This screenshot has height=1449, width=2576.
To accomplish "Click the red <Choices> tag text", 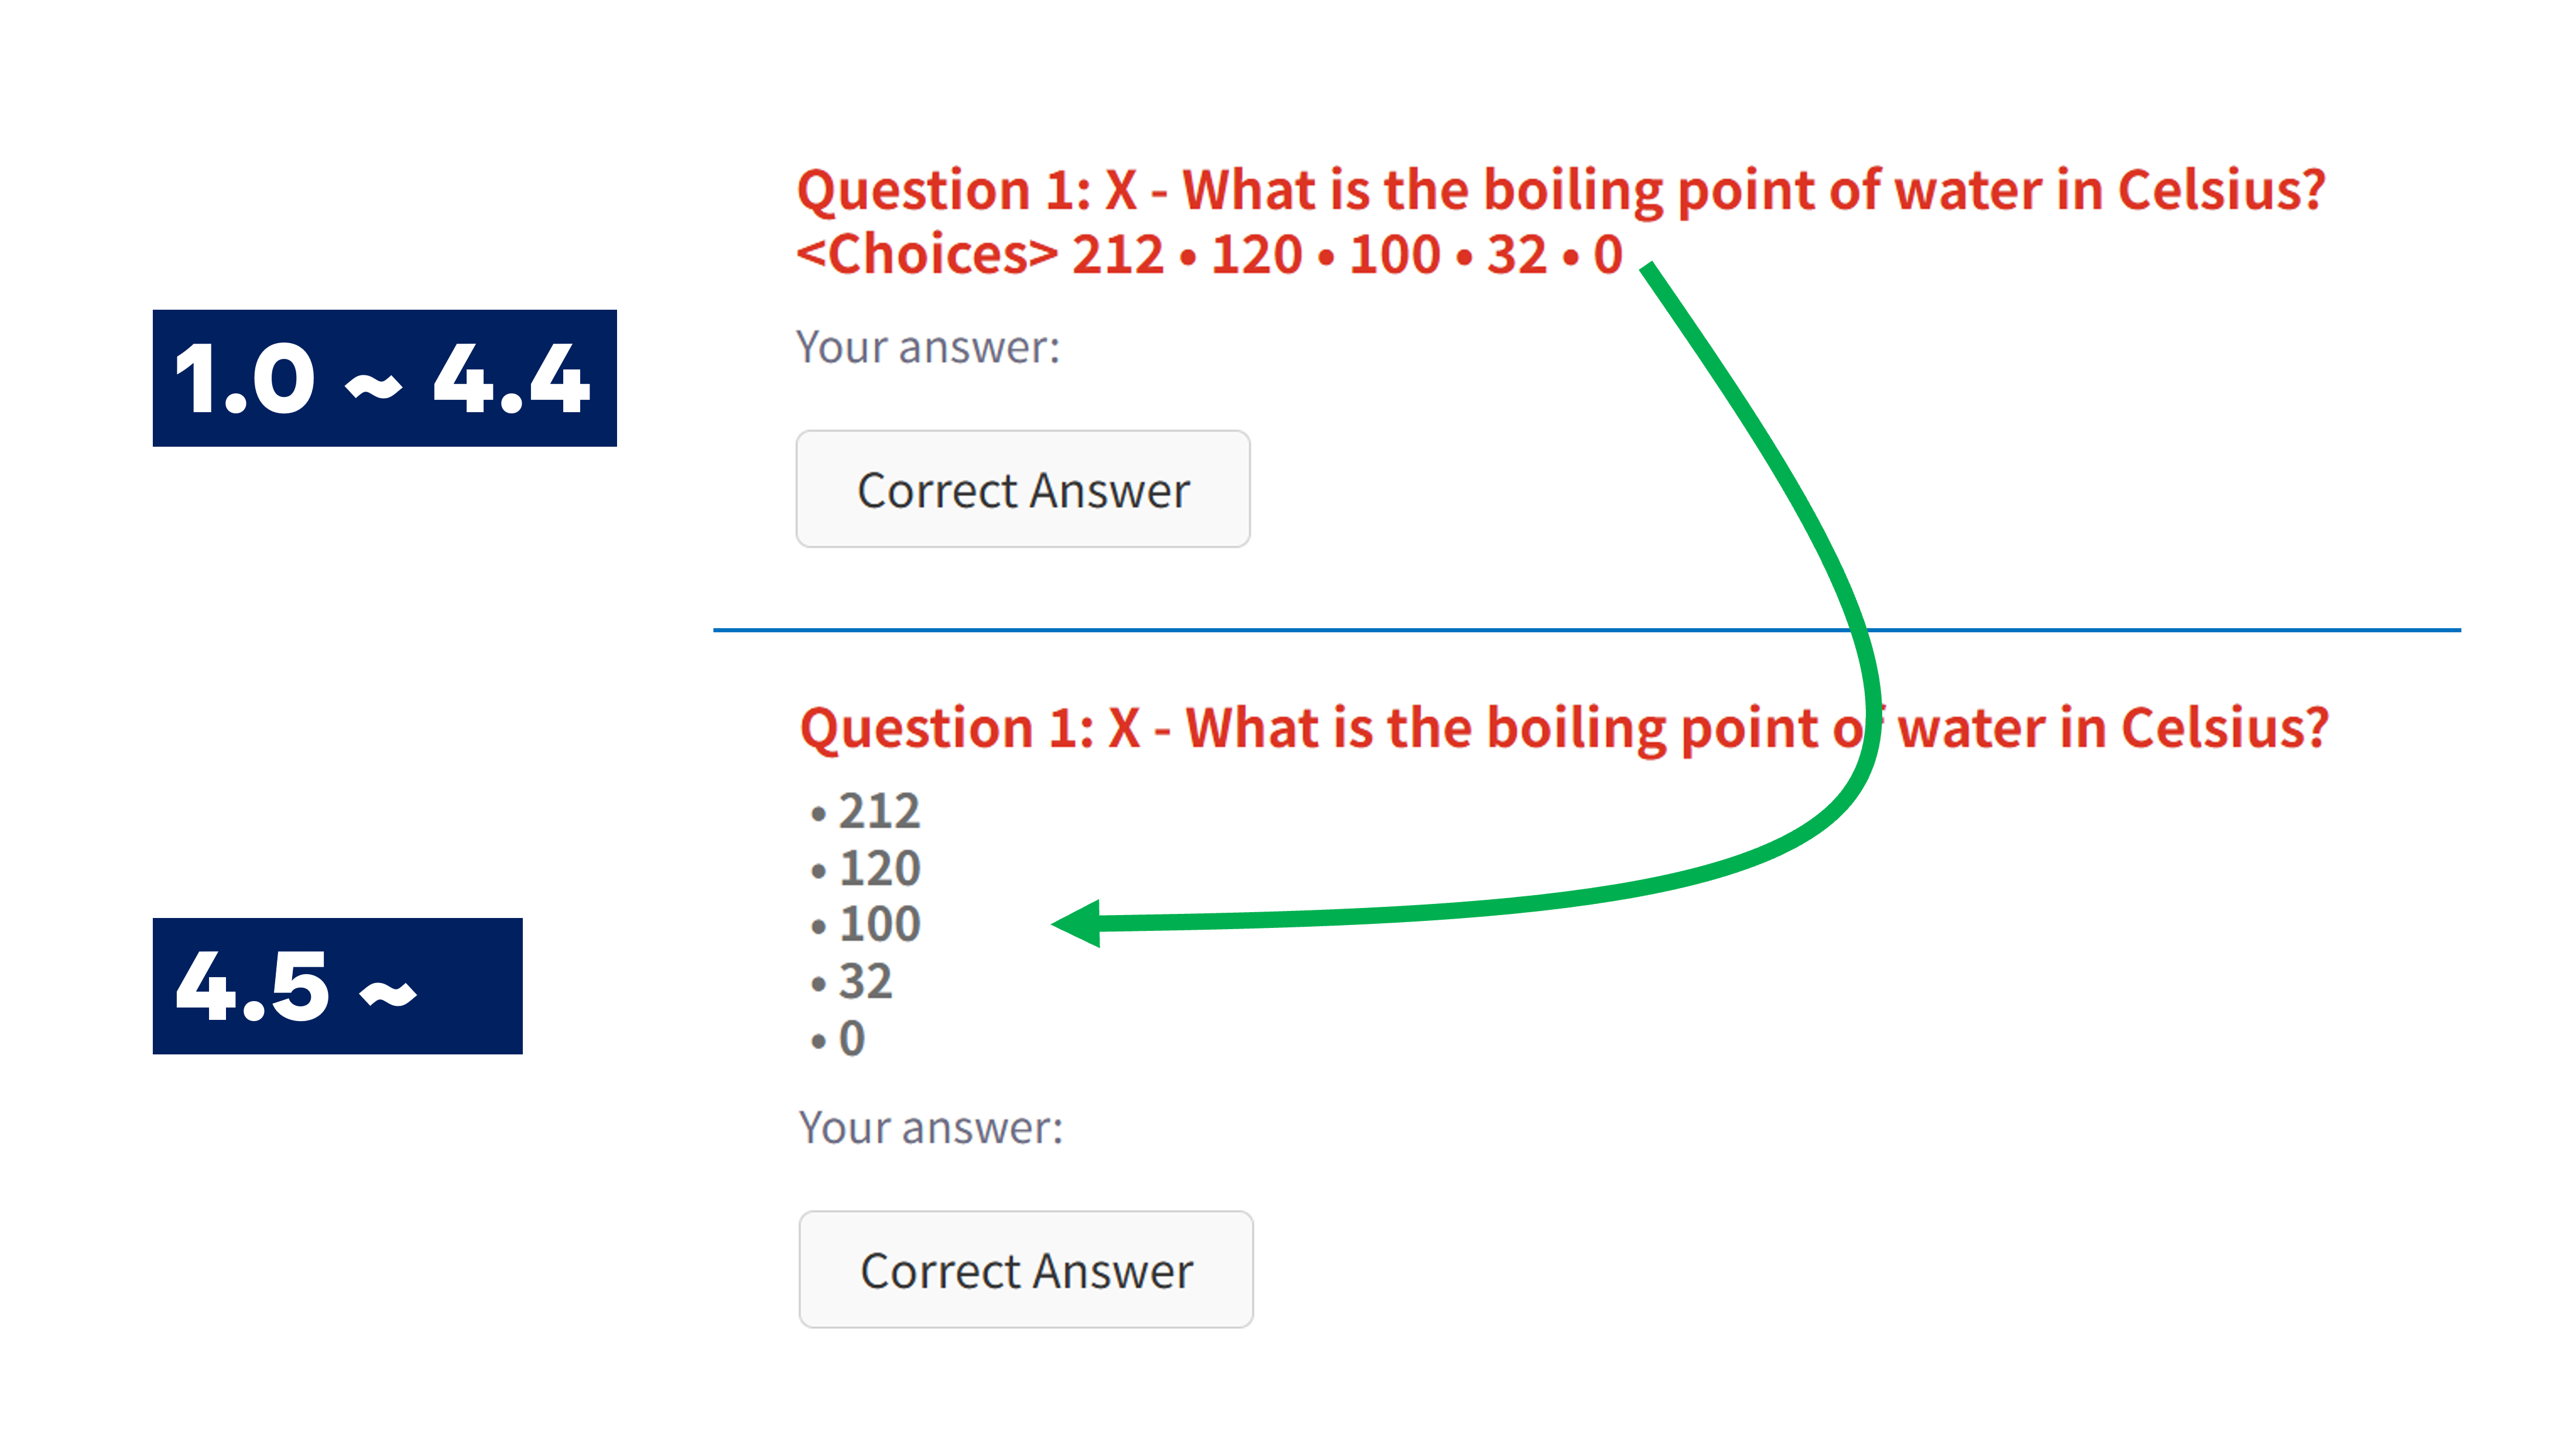I will pos(926,255).
